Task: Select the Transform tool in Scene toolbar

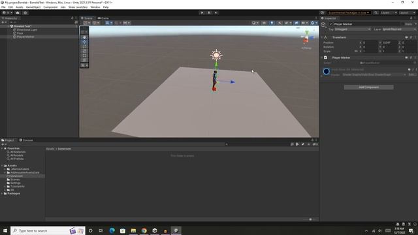Action: point(84,60)
